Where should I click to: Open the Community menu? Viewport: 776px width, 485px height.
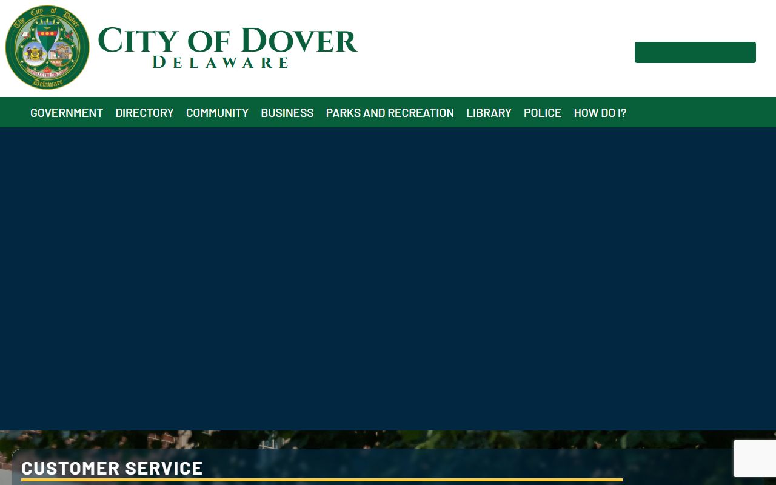pyautogui.click(x=217, y=113)
